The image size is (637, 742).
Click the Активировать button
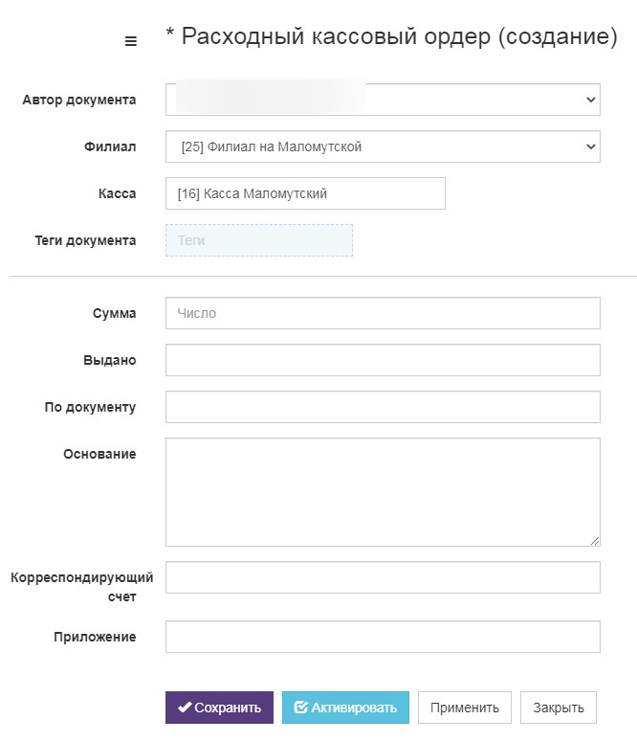345,708
